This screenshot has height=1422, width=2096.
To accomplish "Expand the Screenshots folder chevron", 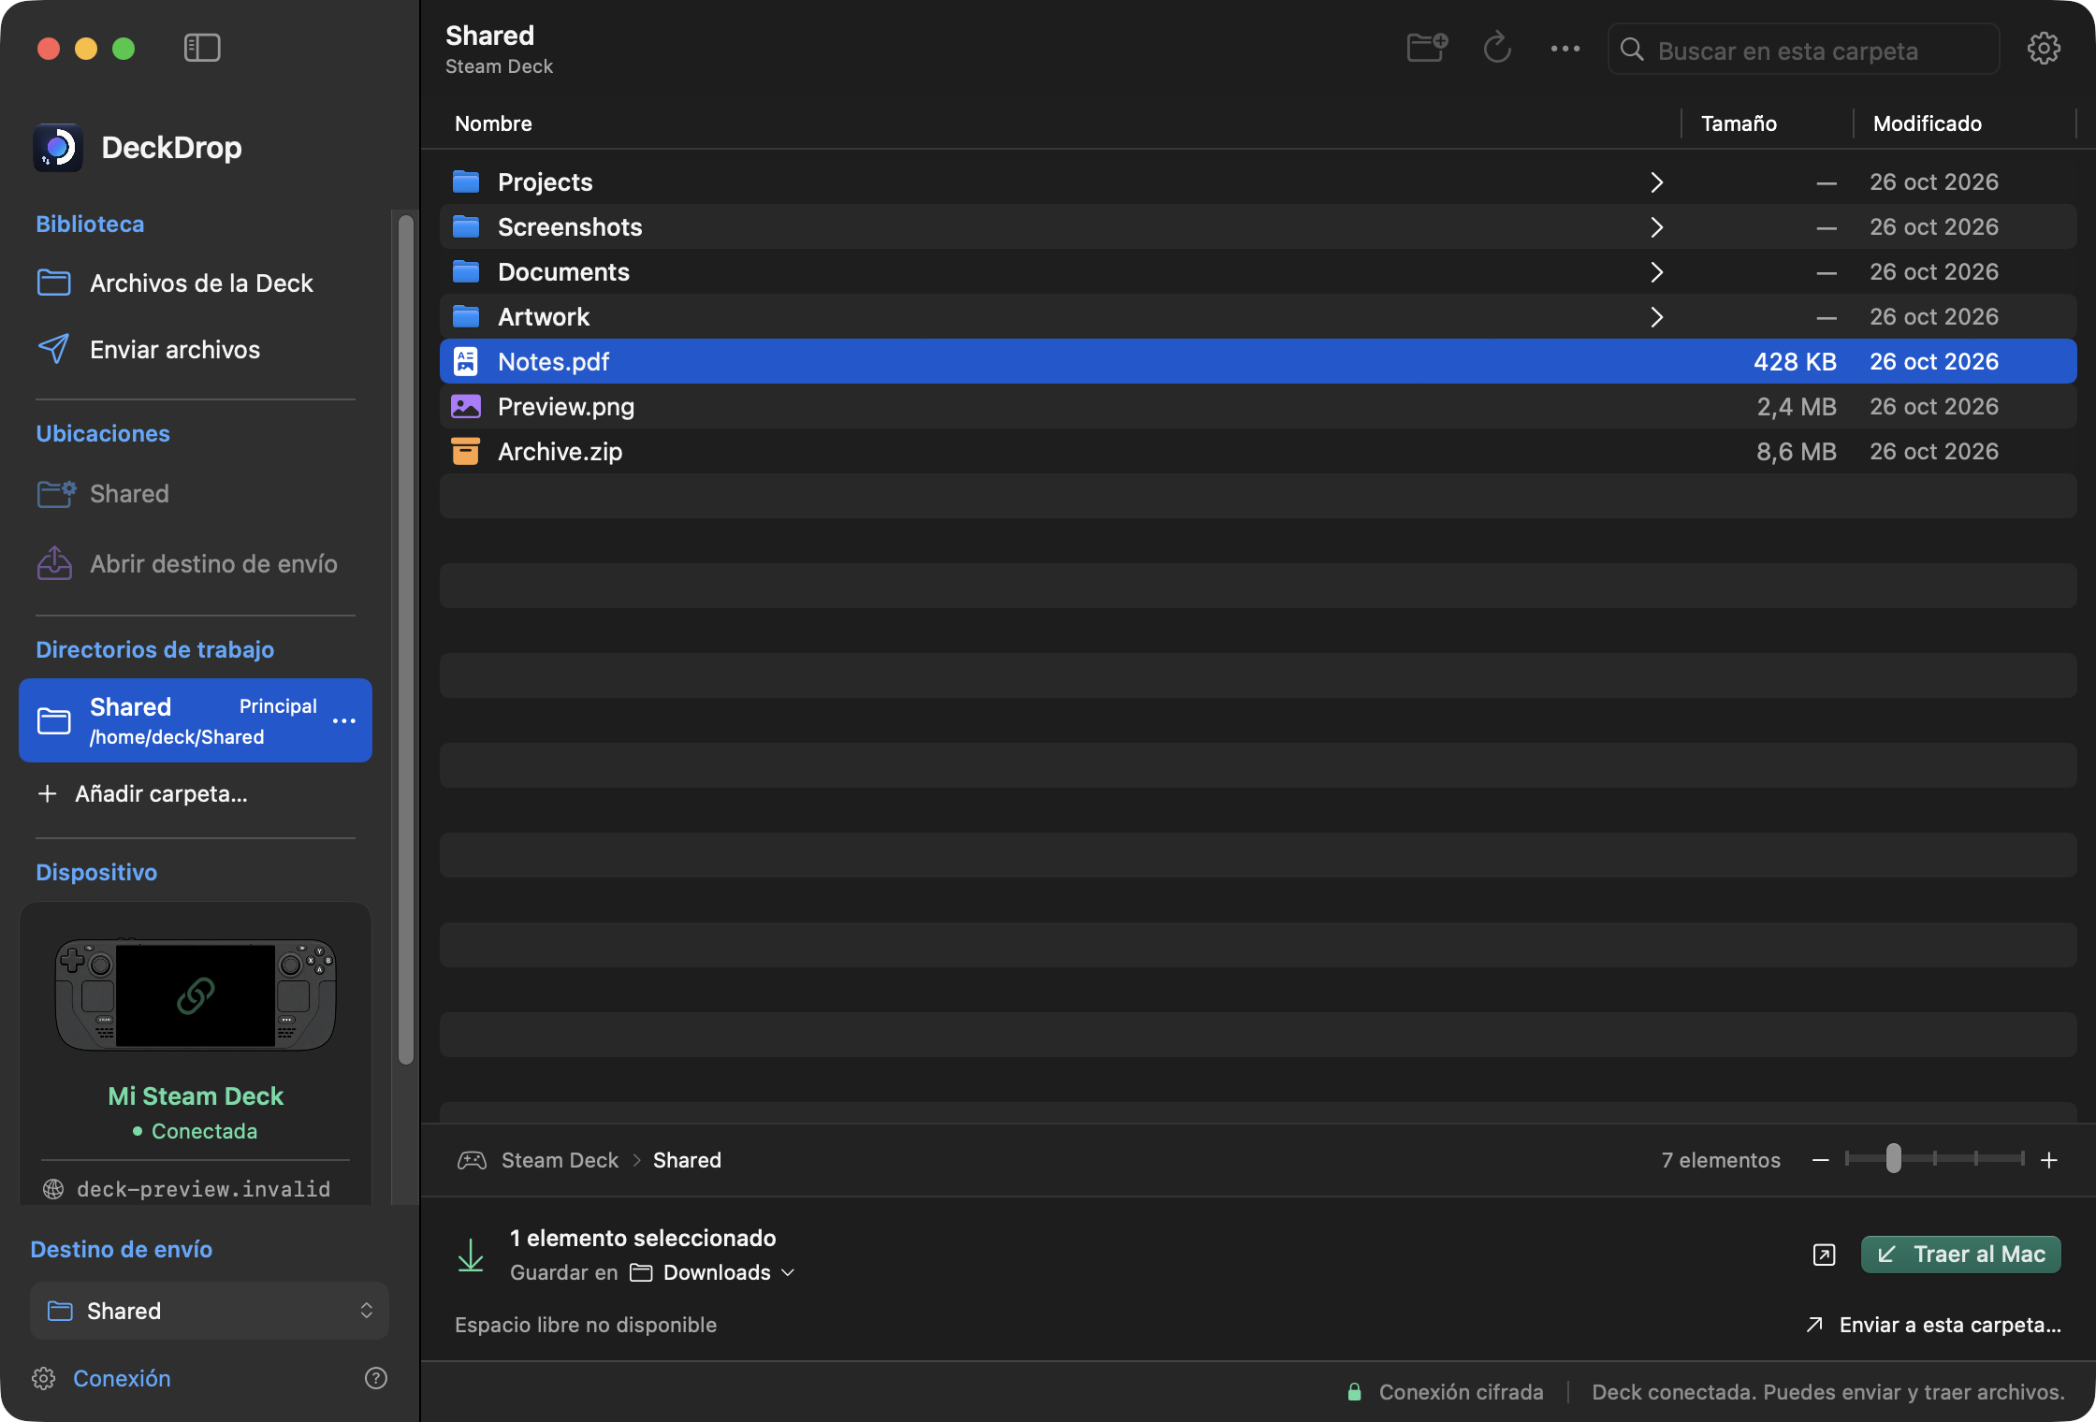I will [1656, 226].
